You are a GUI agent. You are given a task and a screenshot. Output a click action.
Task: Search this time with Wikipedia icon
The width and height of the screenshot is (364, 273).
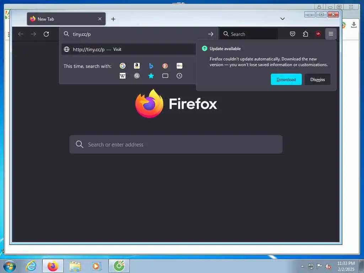tap(123, 76)
